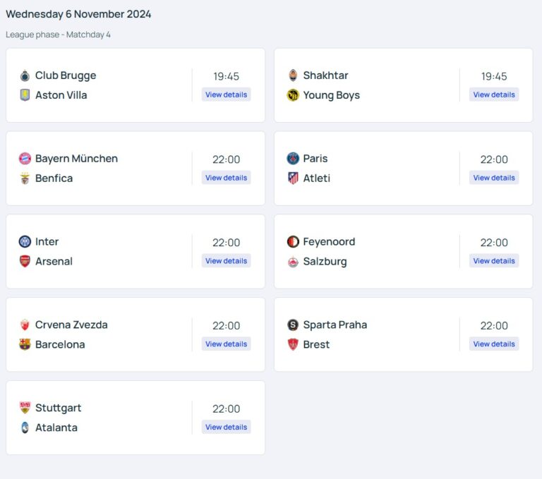Click the Benfica team name

(x=54, y=178)
